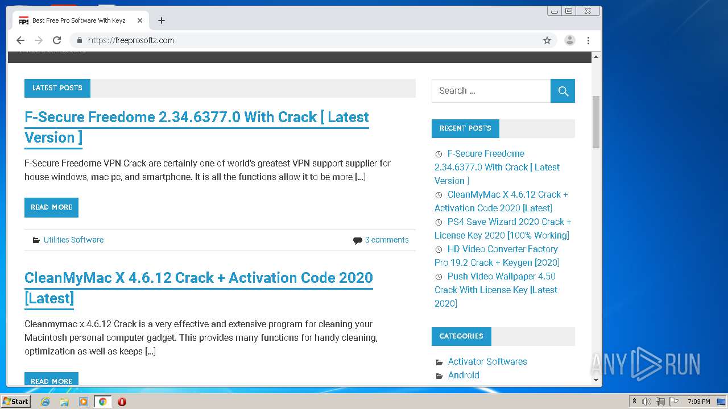The width and height of the screenshot is (728, 409).
Task: Open Chrome profile avatar menu
Action: pos(569,40)
